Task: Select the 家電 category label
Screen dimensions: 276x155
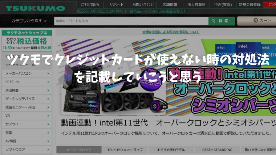Action: coord(9,133)
